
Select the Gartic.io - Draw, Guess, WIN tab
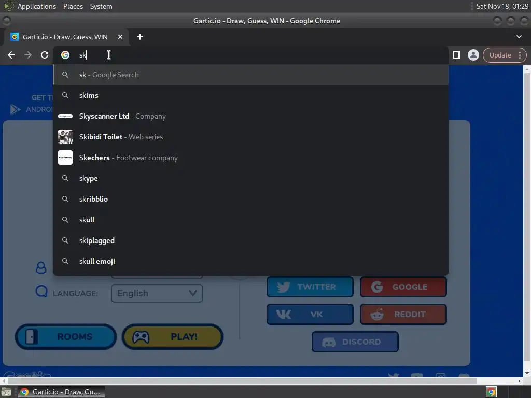(65, 37)
